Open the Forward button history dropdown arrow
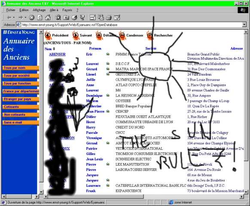Viewport: 250px width, 206px height. (25, 17)
